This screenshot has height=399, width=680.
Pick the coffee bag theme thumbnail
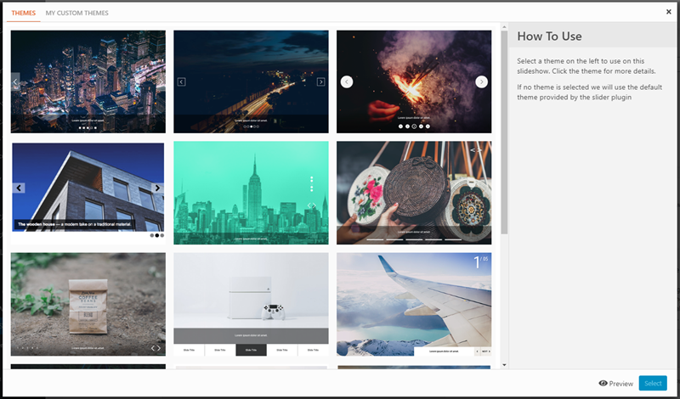pos(88,304)
